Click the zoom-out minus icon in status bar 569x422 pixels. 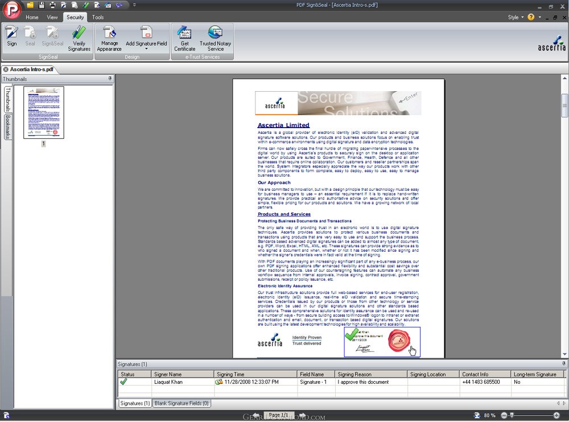(x=504, y=415)
